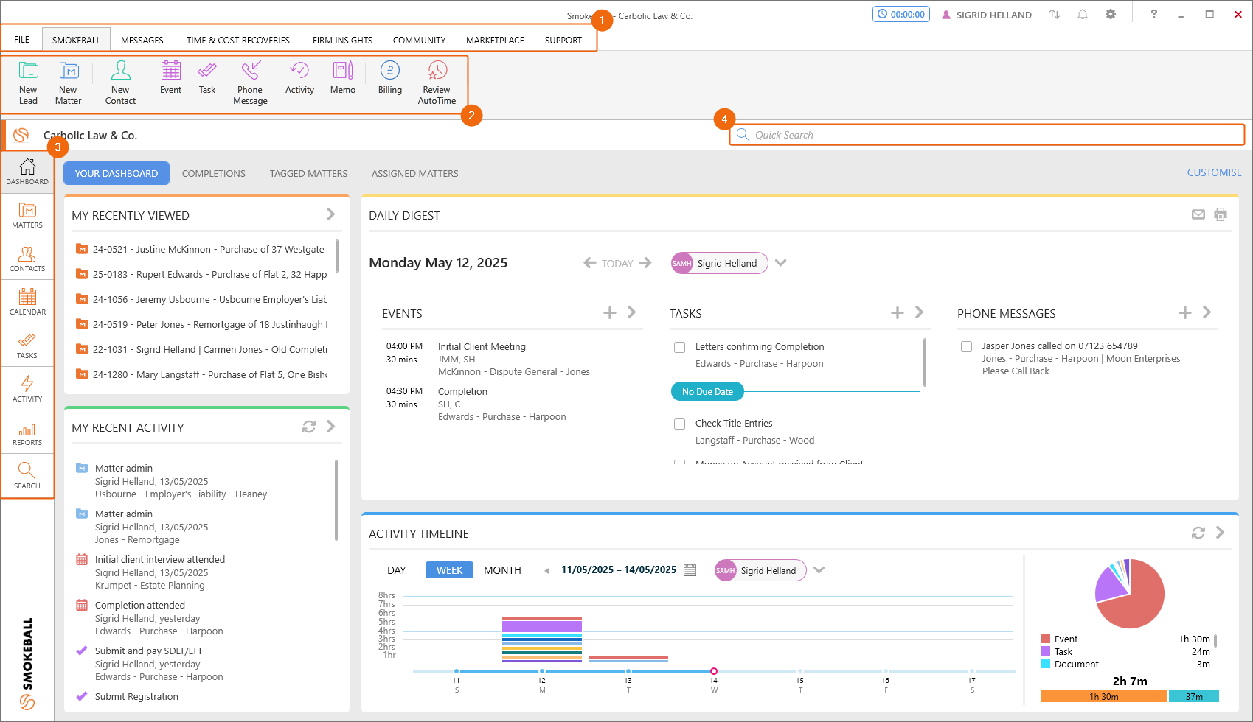Open Review AutoTime
Viewport: 1253px width, 722px height.
click(437, 83)
